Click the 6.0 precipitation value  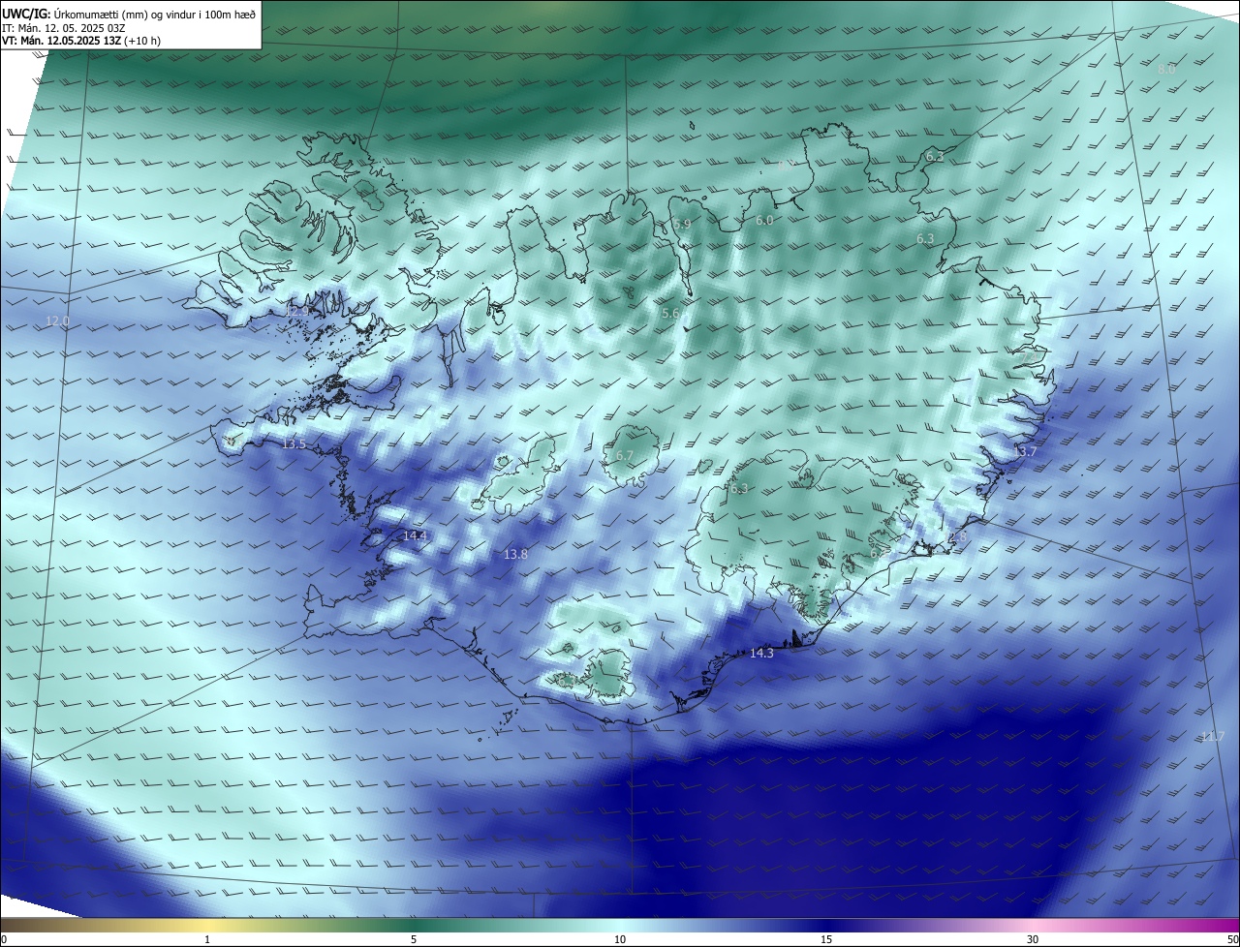tap(764, 221)
